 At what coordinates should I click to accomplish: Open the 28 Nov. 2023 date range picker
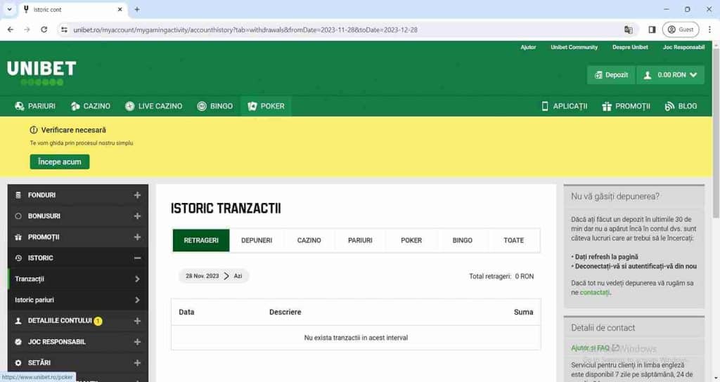coord(214,276)
